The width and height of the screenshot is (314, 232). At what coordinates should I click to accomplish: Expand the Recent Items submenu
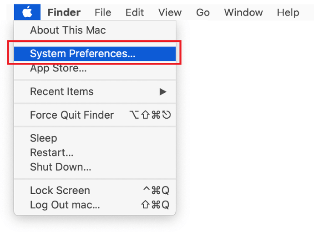(61, 91)
